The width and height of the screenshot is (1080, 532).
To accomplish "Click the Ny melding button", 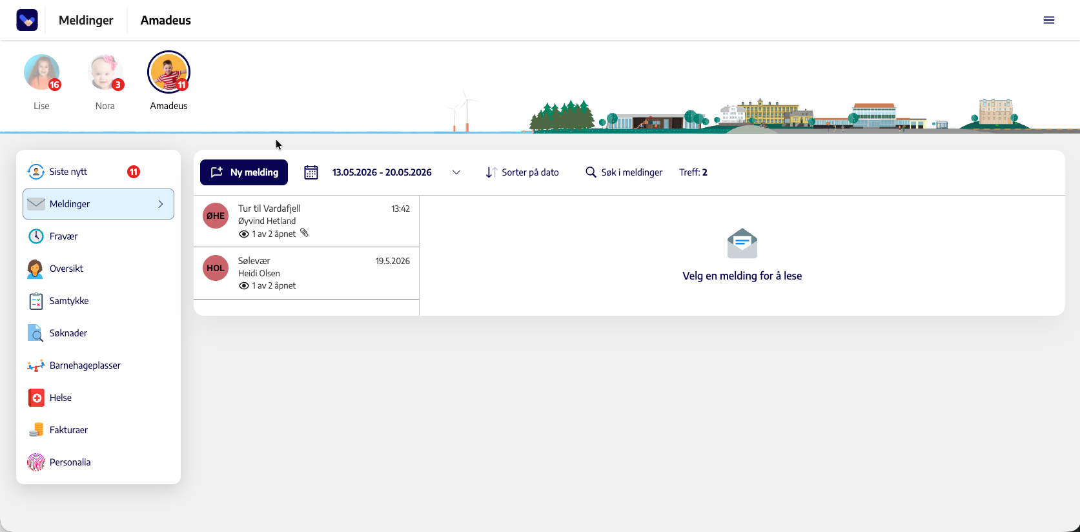I will pos(244,172).
